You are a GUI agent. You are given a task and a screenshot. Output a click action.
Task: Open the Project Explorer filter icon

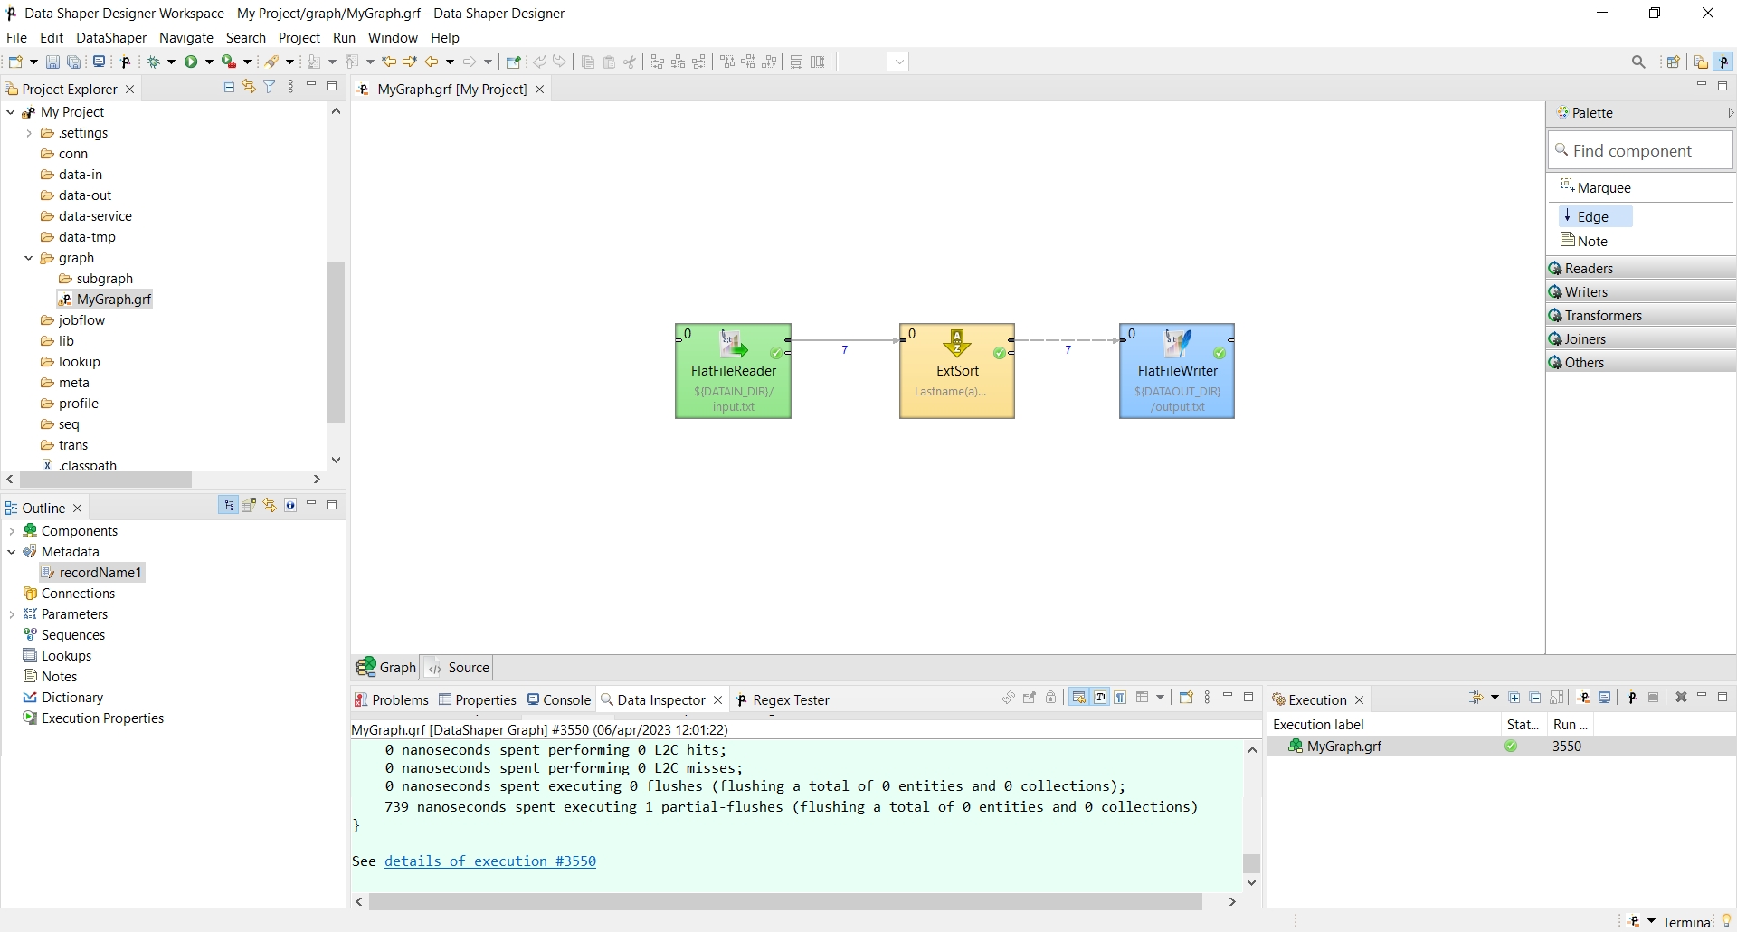coord(270,87)
